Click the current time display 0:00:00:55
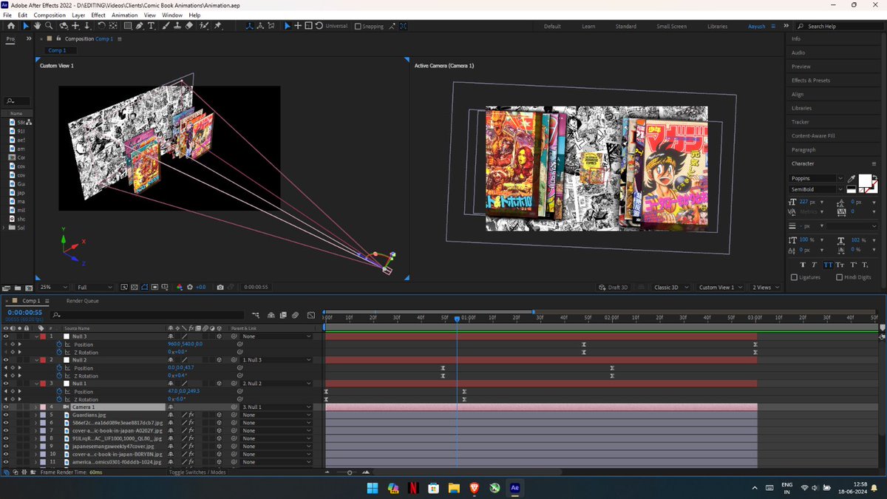The width and height of the screenshot is (887, 499). 24,313
